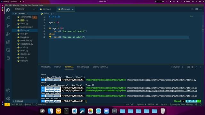Change language mode from Python in status bar
Viewport: 205px width, 115px height.
(x=164, y=104)
